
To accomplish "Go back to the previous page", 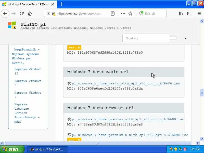I will (x=5, y=14).
